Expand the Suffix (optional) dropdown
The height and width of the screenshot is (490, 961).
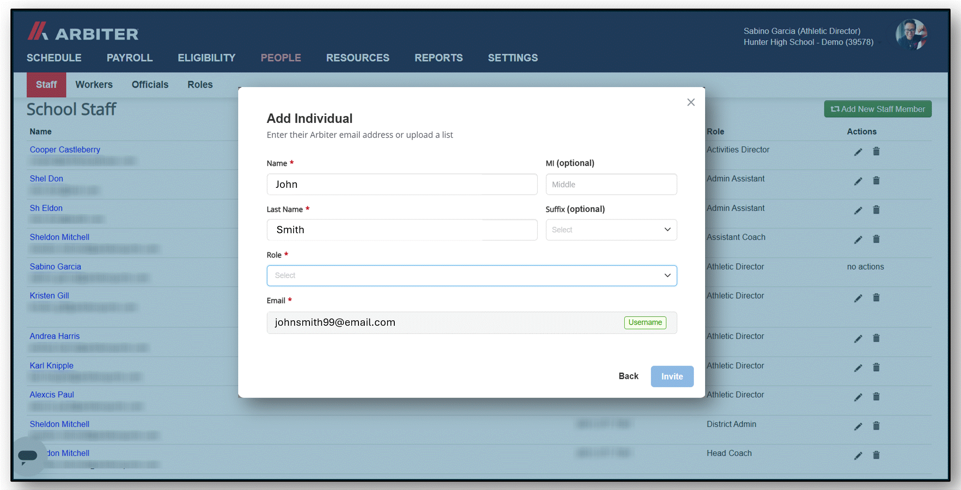tap(611, 230)
